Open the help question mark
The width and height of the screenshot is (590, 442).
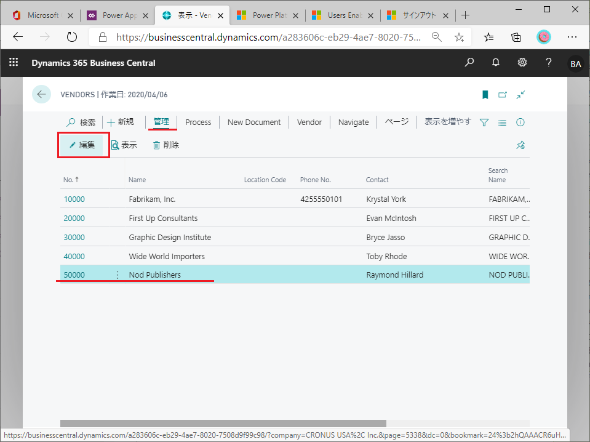point(548,63)
